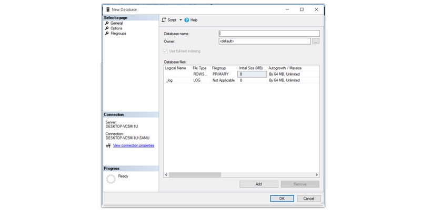Add a new database file
Screen dimensions: 421x210
tap(259, 184)
